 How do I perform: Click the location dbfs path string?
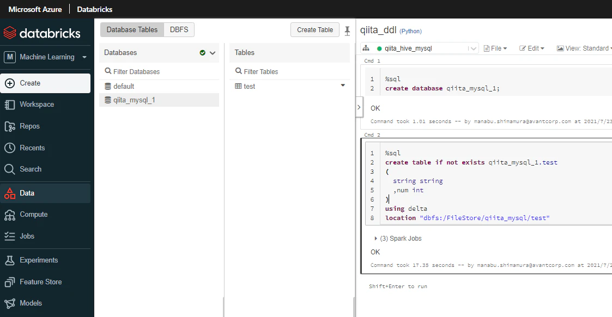[x=485, y=218]
